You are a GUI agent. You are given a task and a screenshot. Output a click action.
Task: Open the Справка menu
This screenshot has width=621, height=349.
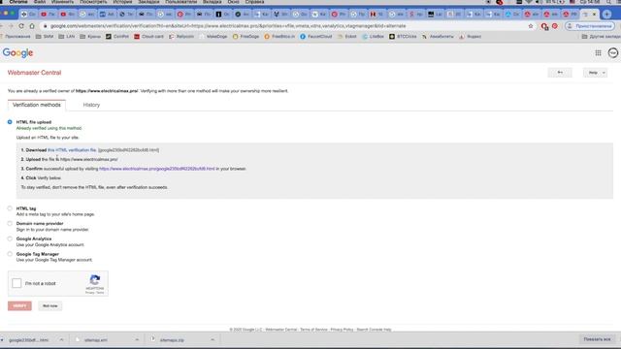point(254,2)
